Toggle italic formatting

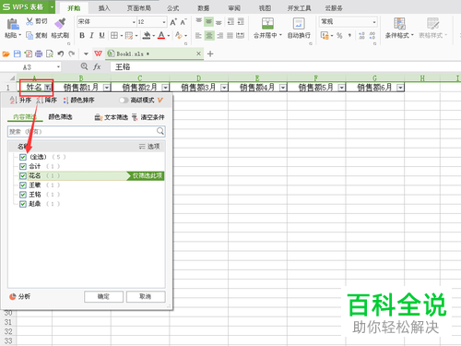point(91,36)
